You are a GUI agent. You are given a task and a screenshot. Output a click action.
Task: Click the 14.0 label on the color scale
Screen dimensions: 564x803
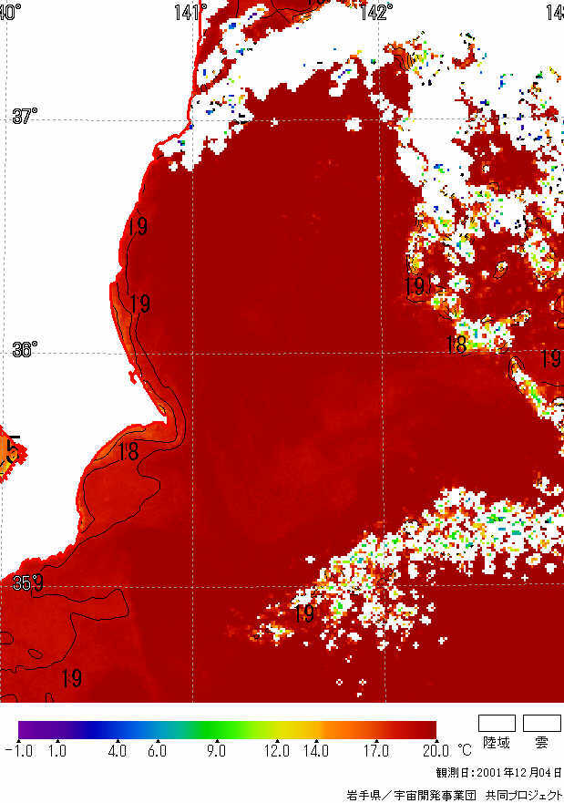coord(315,750)
